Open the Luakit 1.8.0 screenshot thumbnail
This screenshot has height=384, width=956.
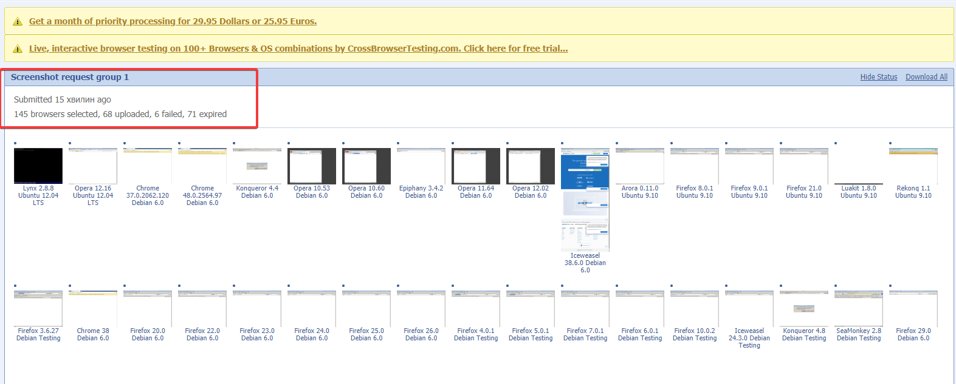click(859, 166)
